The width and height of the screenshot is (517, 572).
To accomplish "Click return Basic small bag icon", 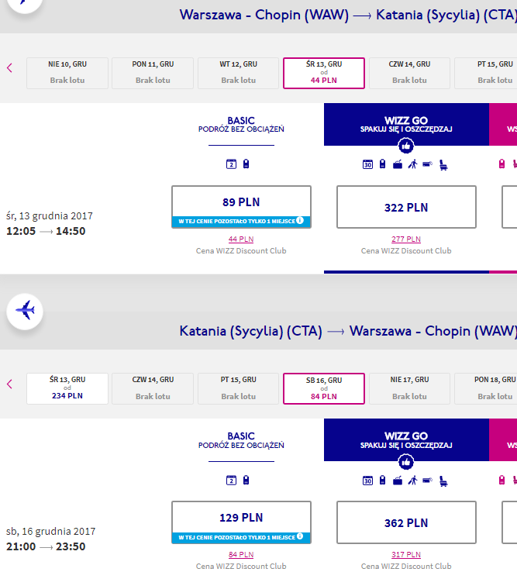I will (x=246, y=480).
